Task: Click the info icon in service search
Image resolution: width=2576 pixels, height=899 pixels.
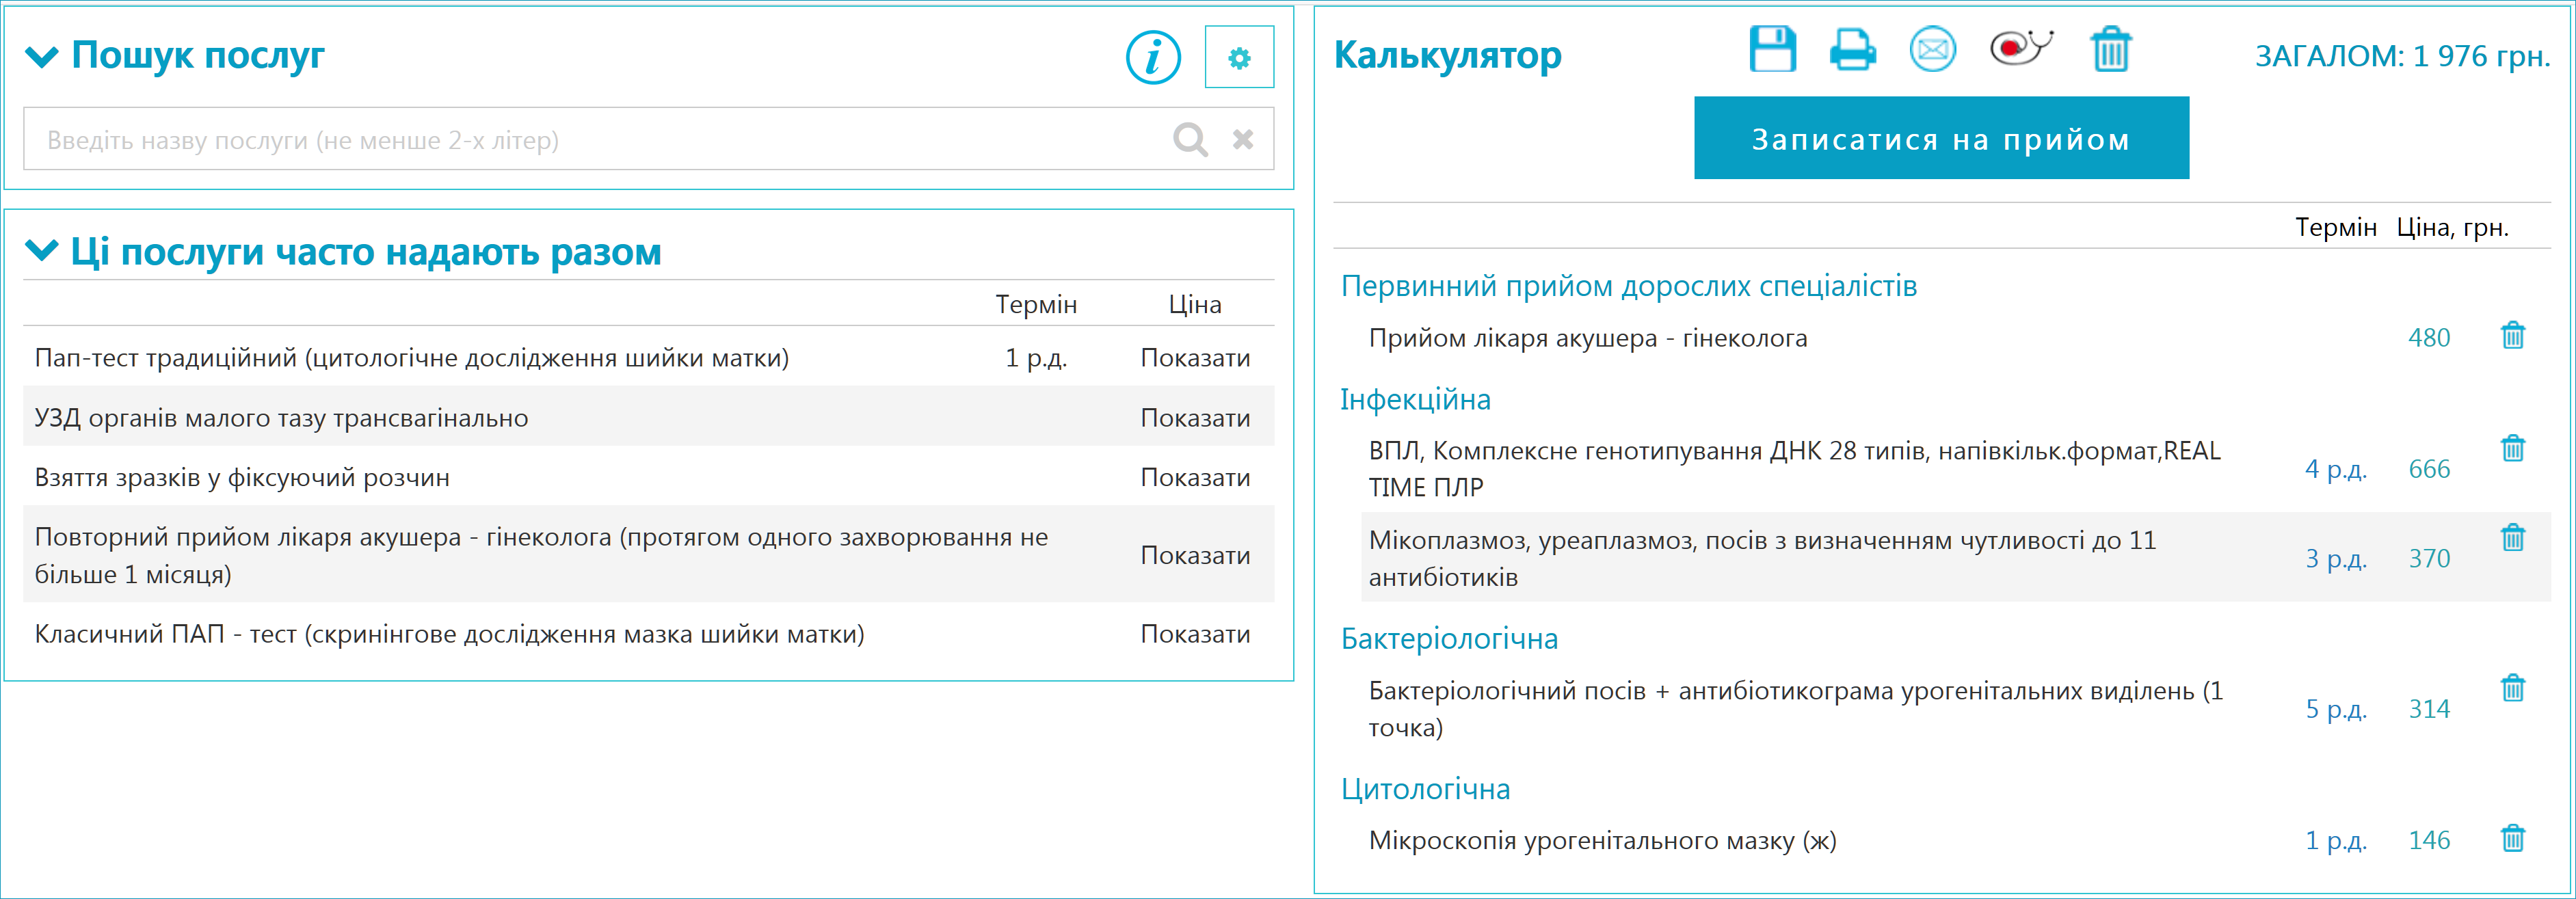Action: [x=1153, y=57]
